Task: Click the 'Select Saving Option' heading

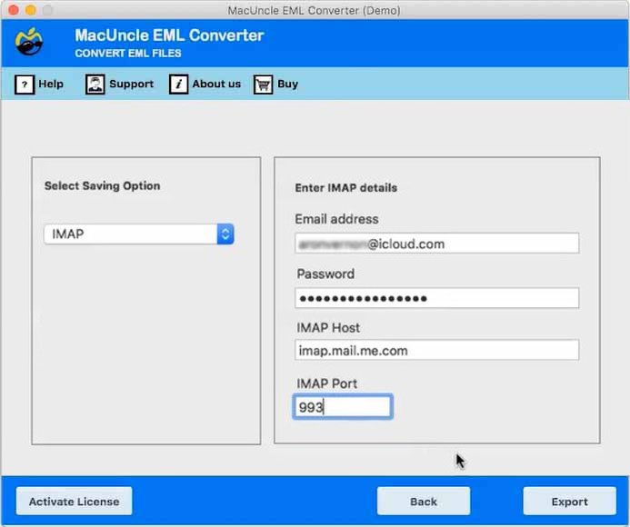Action: point(102,185)
